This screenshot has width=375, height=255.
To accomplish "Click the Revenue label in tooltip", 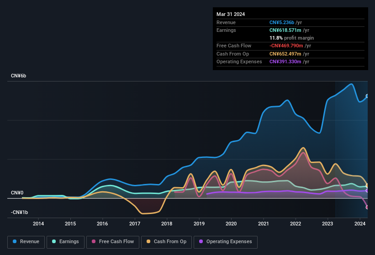I will tap(226, 22).
